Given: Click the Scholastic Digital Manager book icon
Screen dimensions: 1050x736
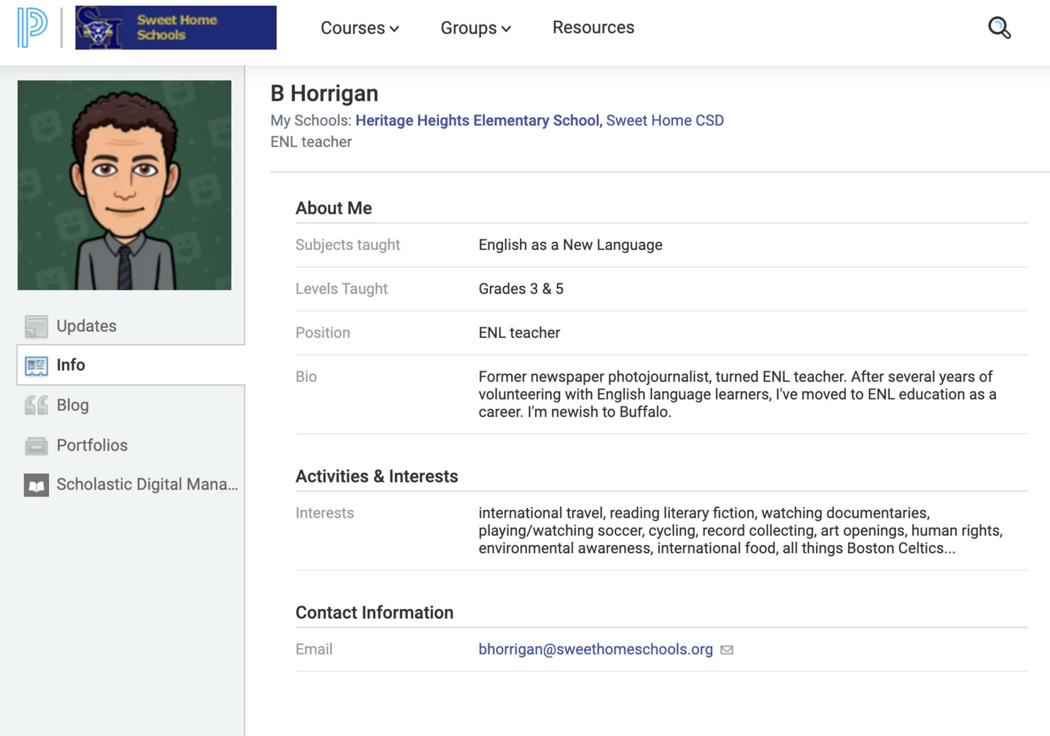Looking at the screenshot, I should point(36,485).
